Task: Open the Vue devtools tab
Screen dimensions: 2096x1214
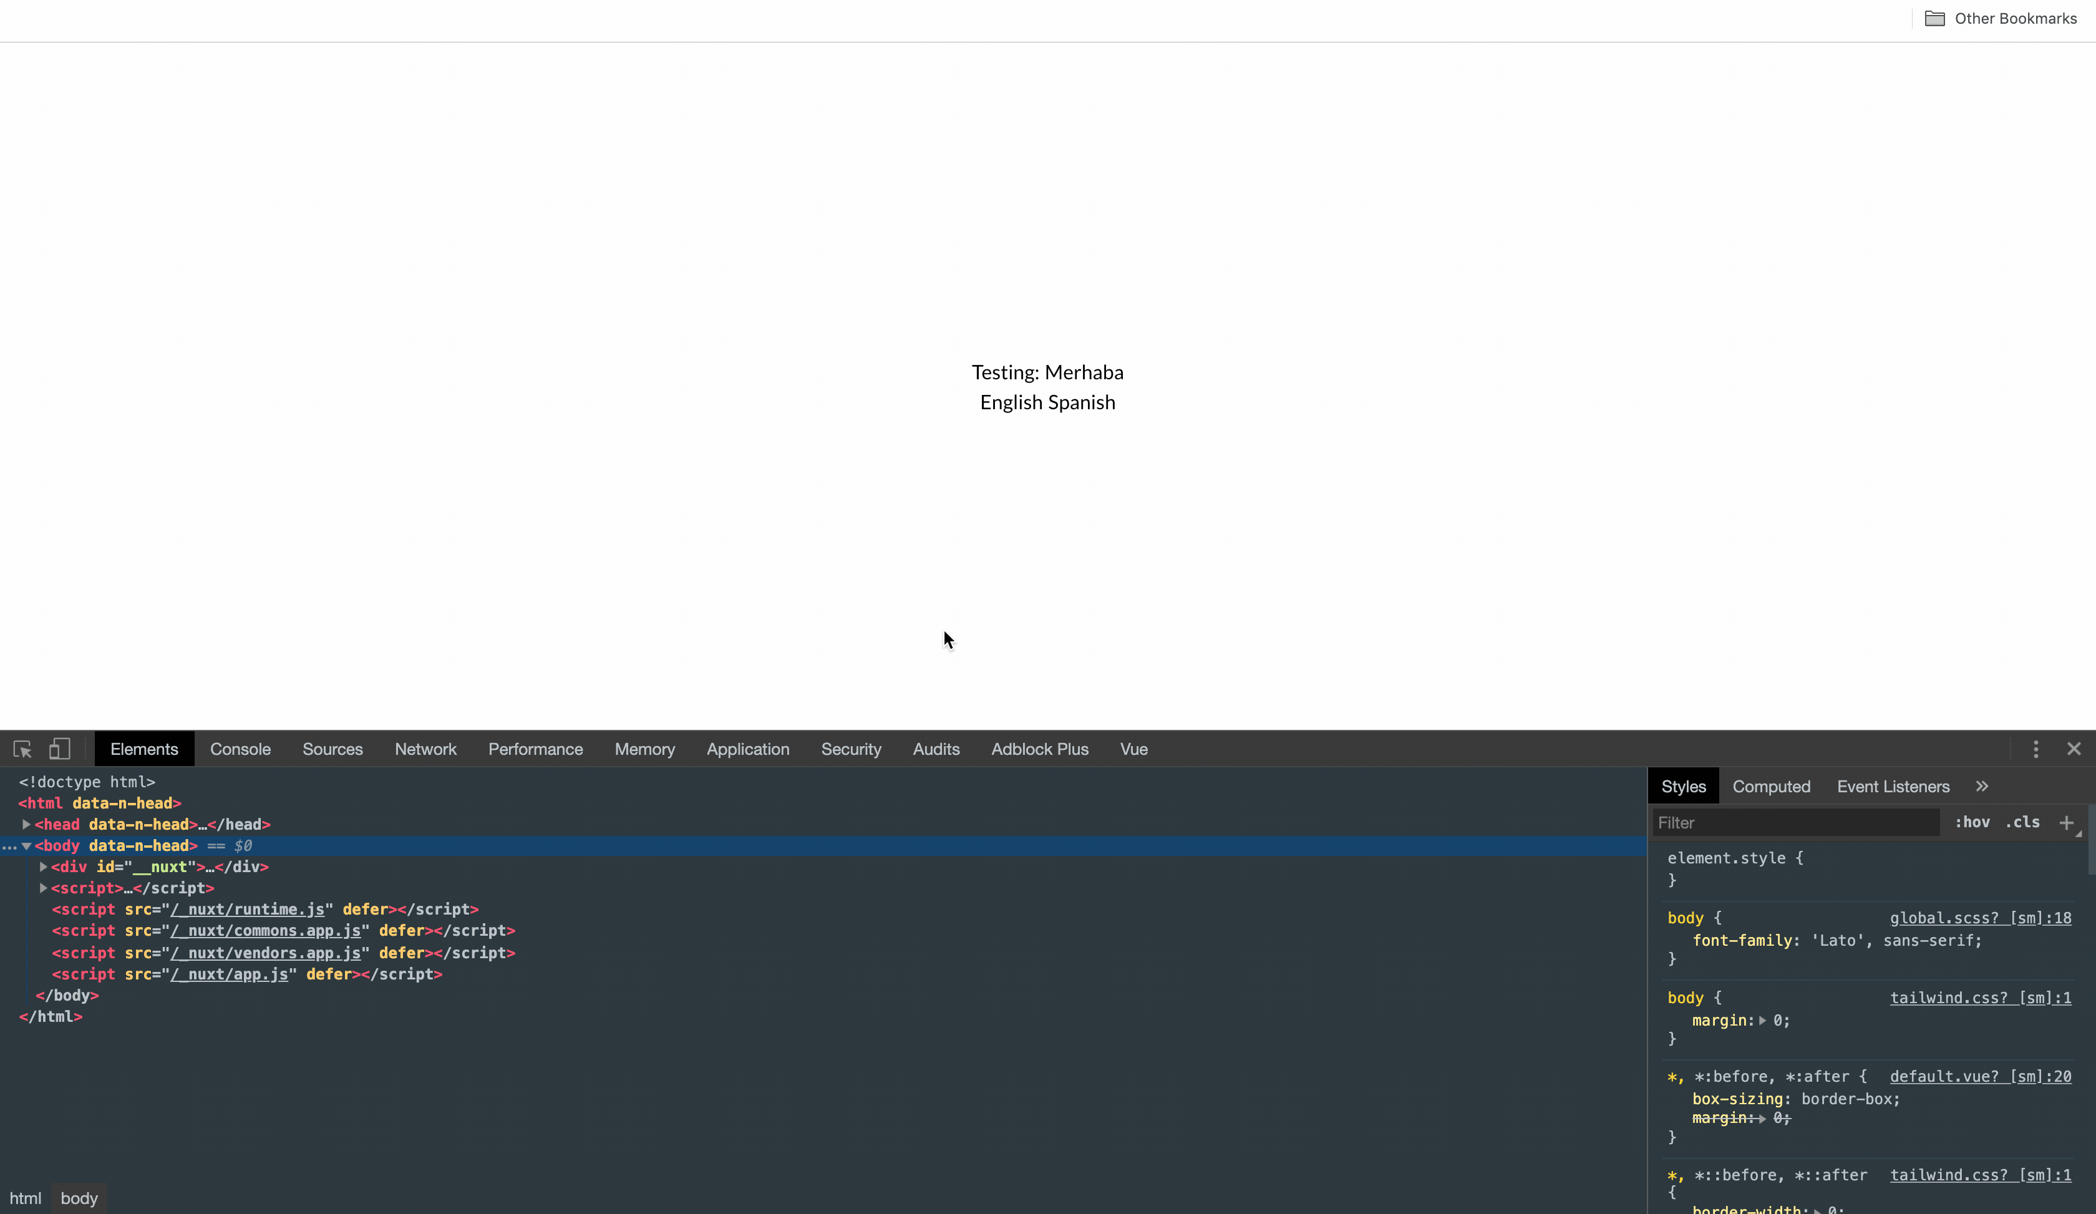Action: pos(1133,749)
